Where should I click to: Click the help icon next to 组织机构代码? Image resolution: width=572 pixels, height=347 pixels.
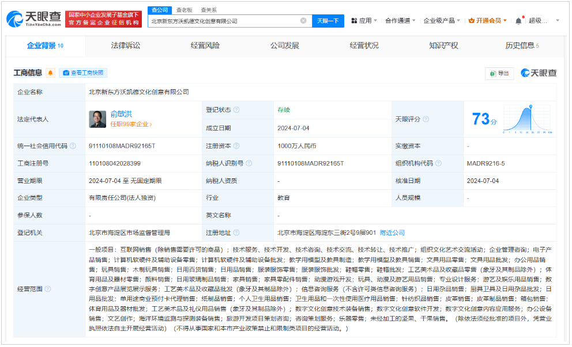tap(438, 163)
